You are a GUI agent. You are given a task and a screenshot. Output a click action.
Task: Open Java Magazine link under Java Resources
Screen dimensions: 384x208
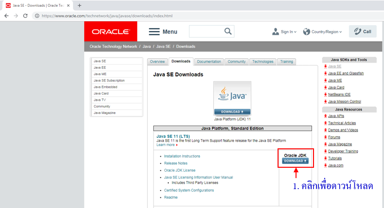[340, 144]
